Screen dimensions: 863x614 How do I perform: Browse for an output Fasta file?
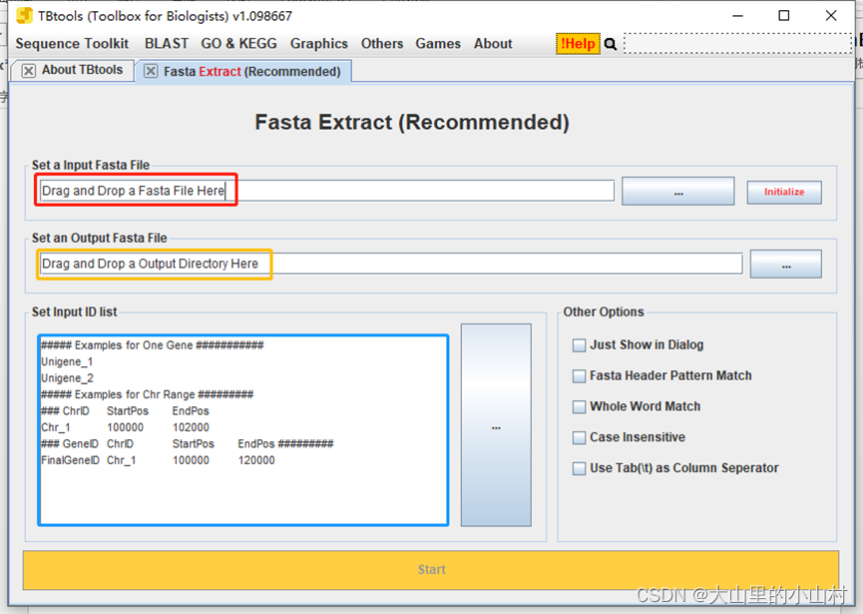click(786, 265)
